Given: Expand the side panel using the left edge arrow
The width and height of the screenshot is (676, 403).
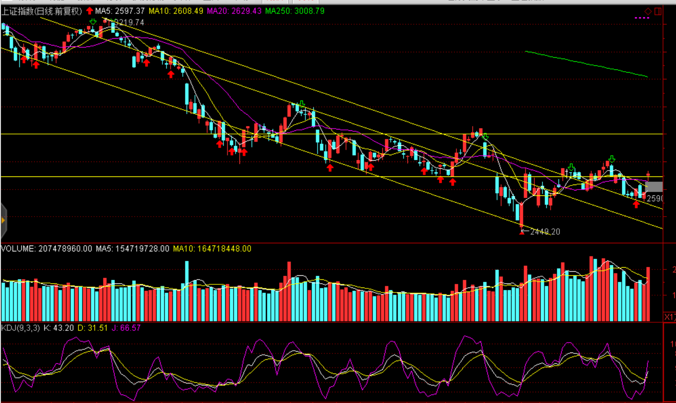Looking at the screenshot, I should point(3,220).
